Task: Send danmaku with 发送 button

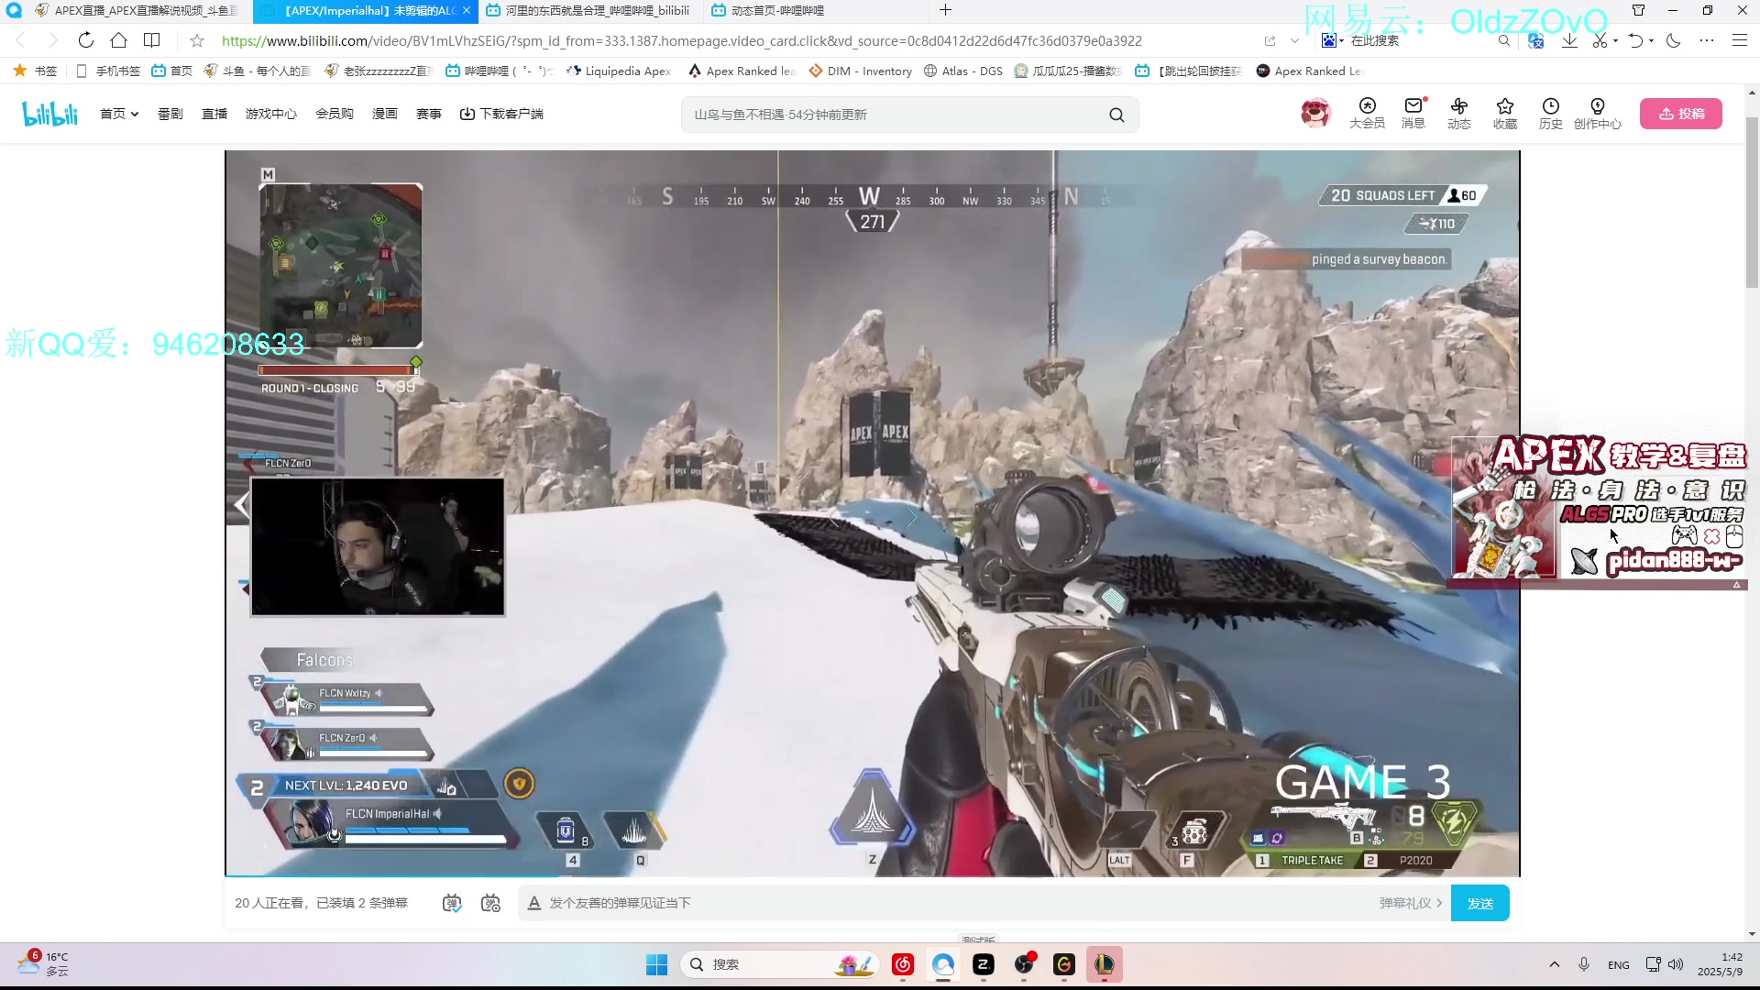Action: [x=1479, y=903]
